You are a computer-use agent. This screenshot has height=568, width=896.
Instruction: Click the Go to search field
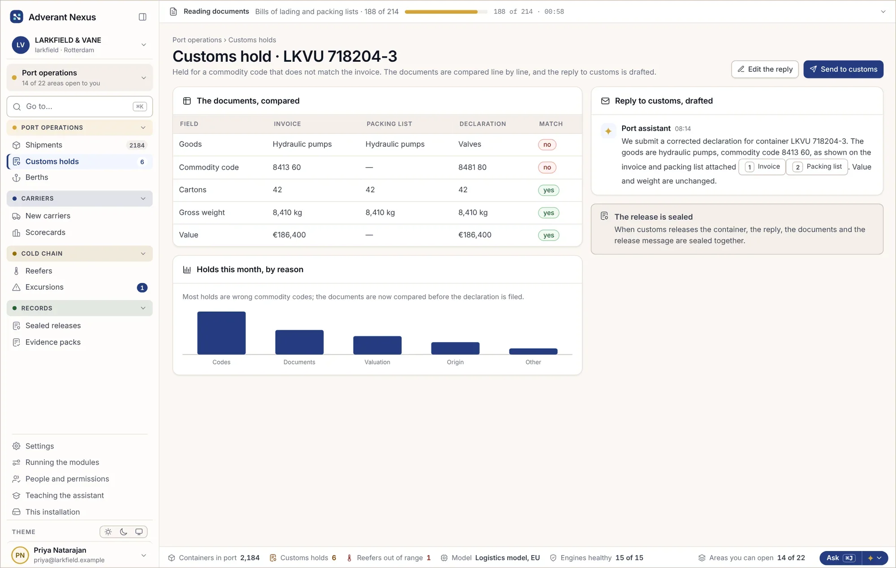[x=80, y=107]
